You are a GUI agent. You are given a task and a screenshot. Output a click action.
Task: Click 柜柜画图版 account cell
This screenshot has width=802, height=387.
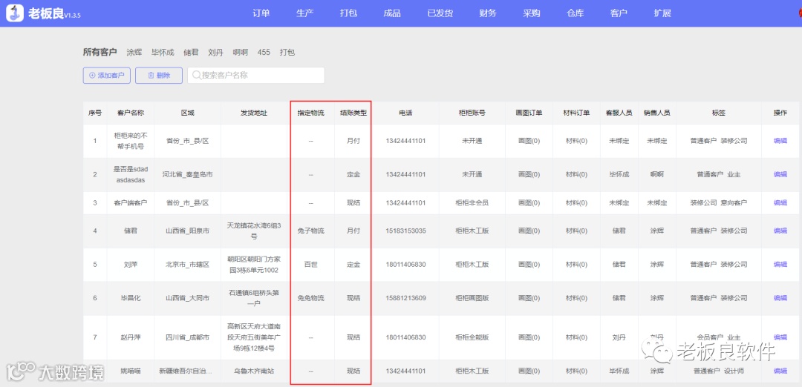pyautogui.click(x=472, y=298)
